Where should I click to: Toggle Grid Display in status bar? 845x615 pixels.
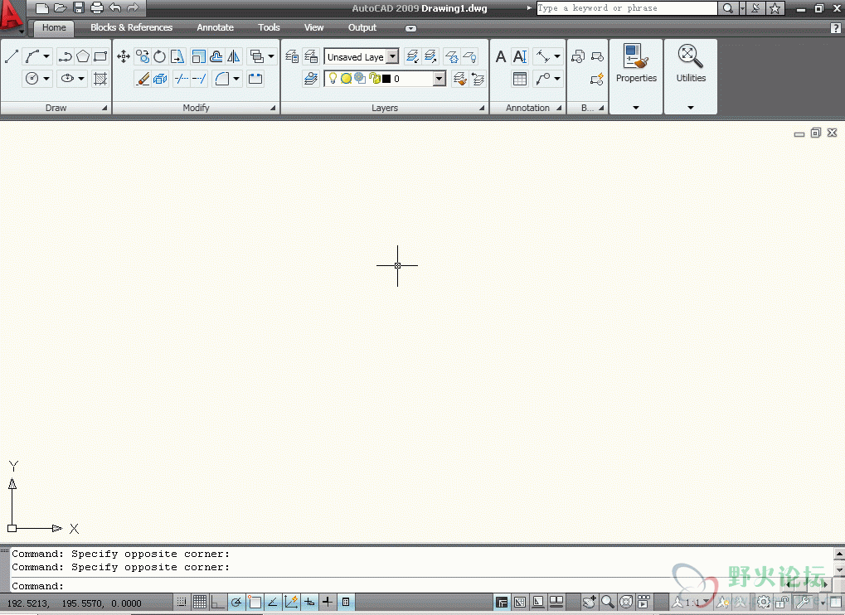point(200,602)
